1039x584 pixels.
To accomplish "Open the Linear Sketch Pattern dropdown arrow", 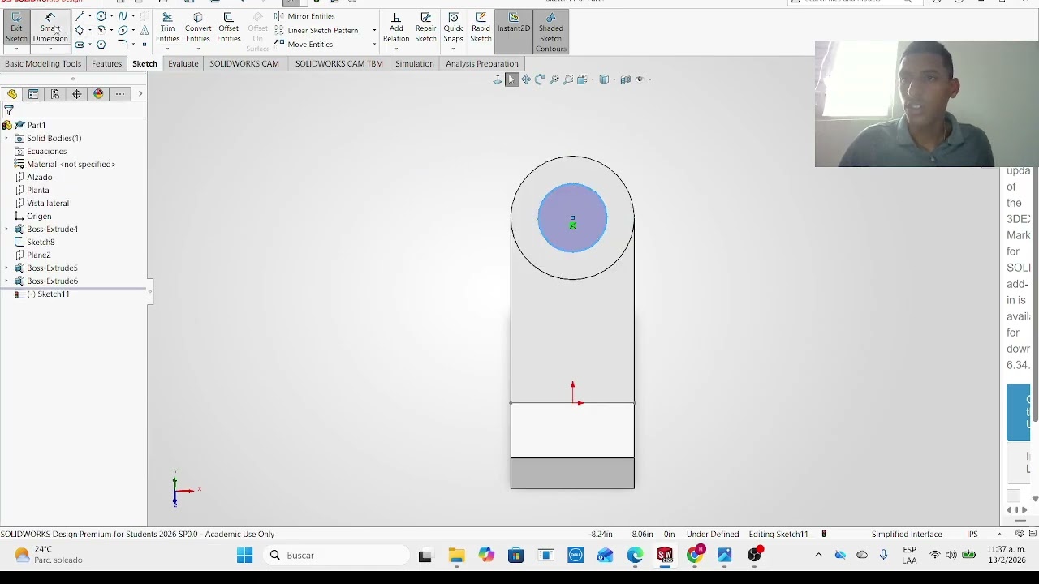I will coord(374,31).
